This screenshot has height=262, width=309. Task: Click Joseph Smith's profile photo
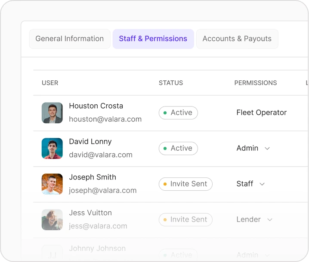pos(52,184)
